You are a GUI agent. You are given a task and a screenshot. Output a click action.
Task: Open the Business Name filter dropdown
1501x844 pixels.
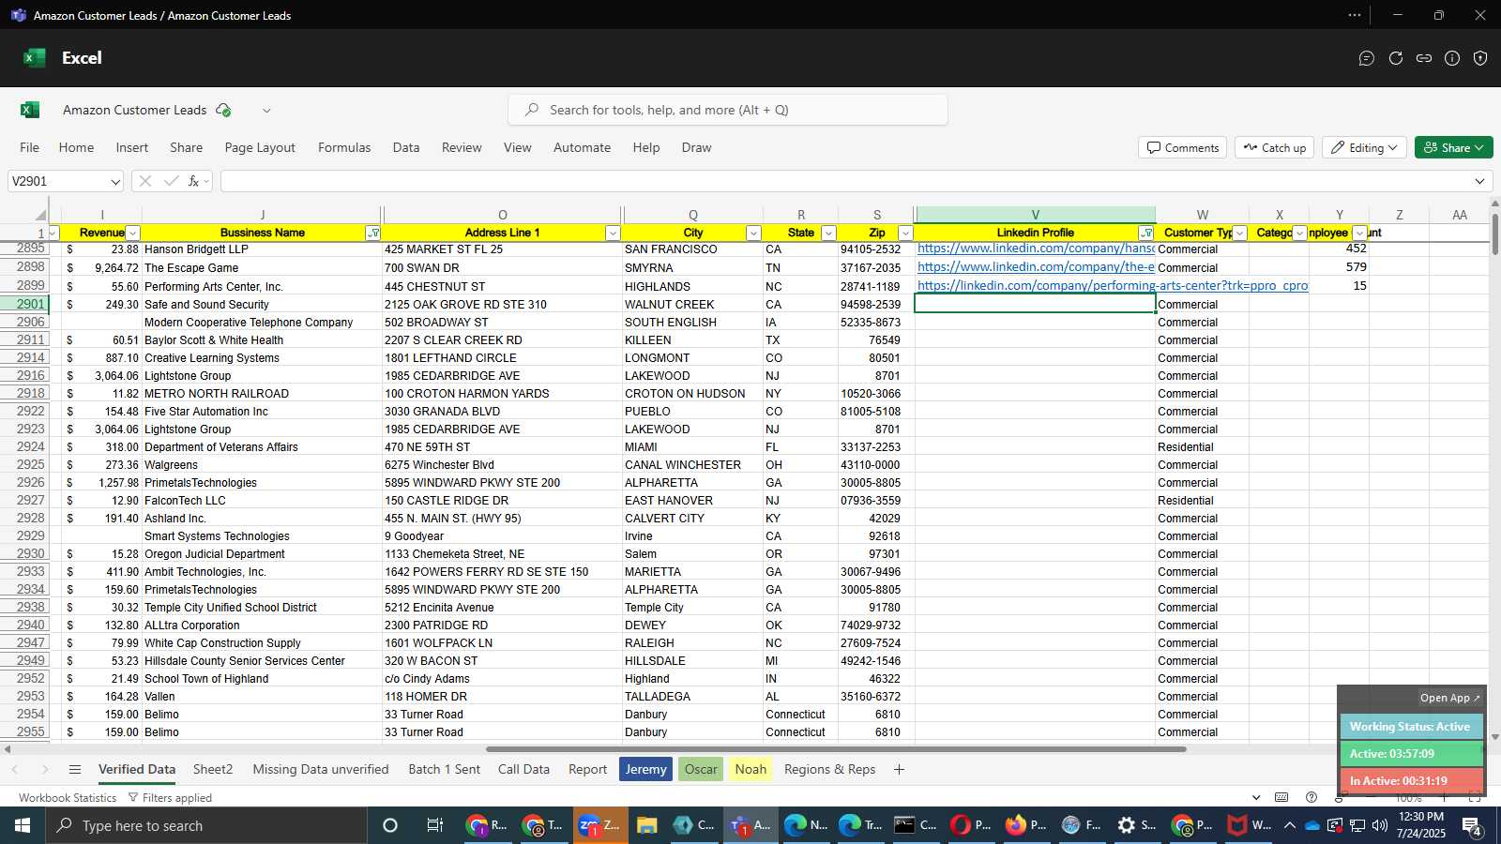coord(373,233)
